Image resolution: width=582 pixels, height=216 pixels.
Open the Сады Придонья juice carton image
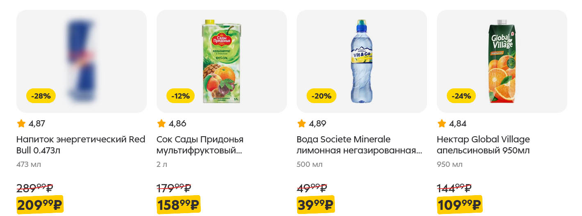(222, 61)
